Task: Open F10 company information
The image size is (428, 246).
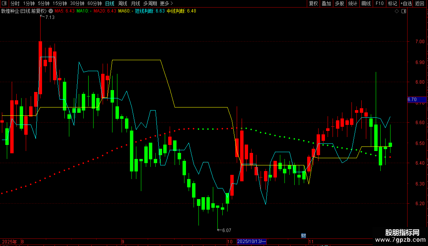Action: [x=380, y=3]
